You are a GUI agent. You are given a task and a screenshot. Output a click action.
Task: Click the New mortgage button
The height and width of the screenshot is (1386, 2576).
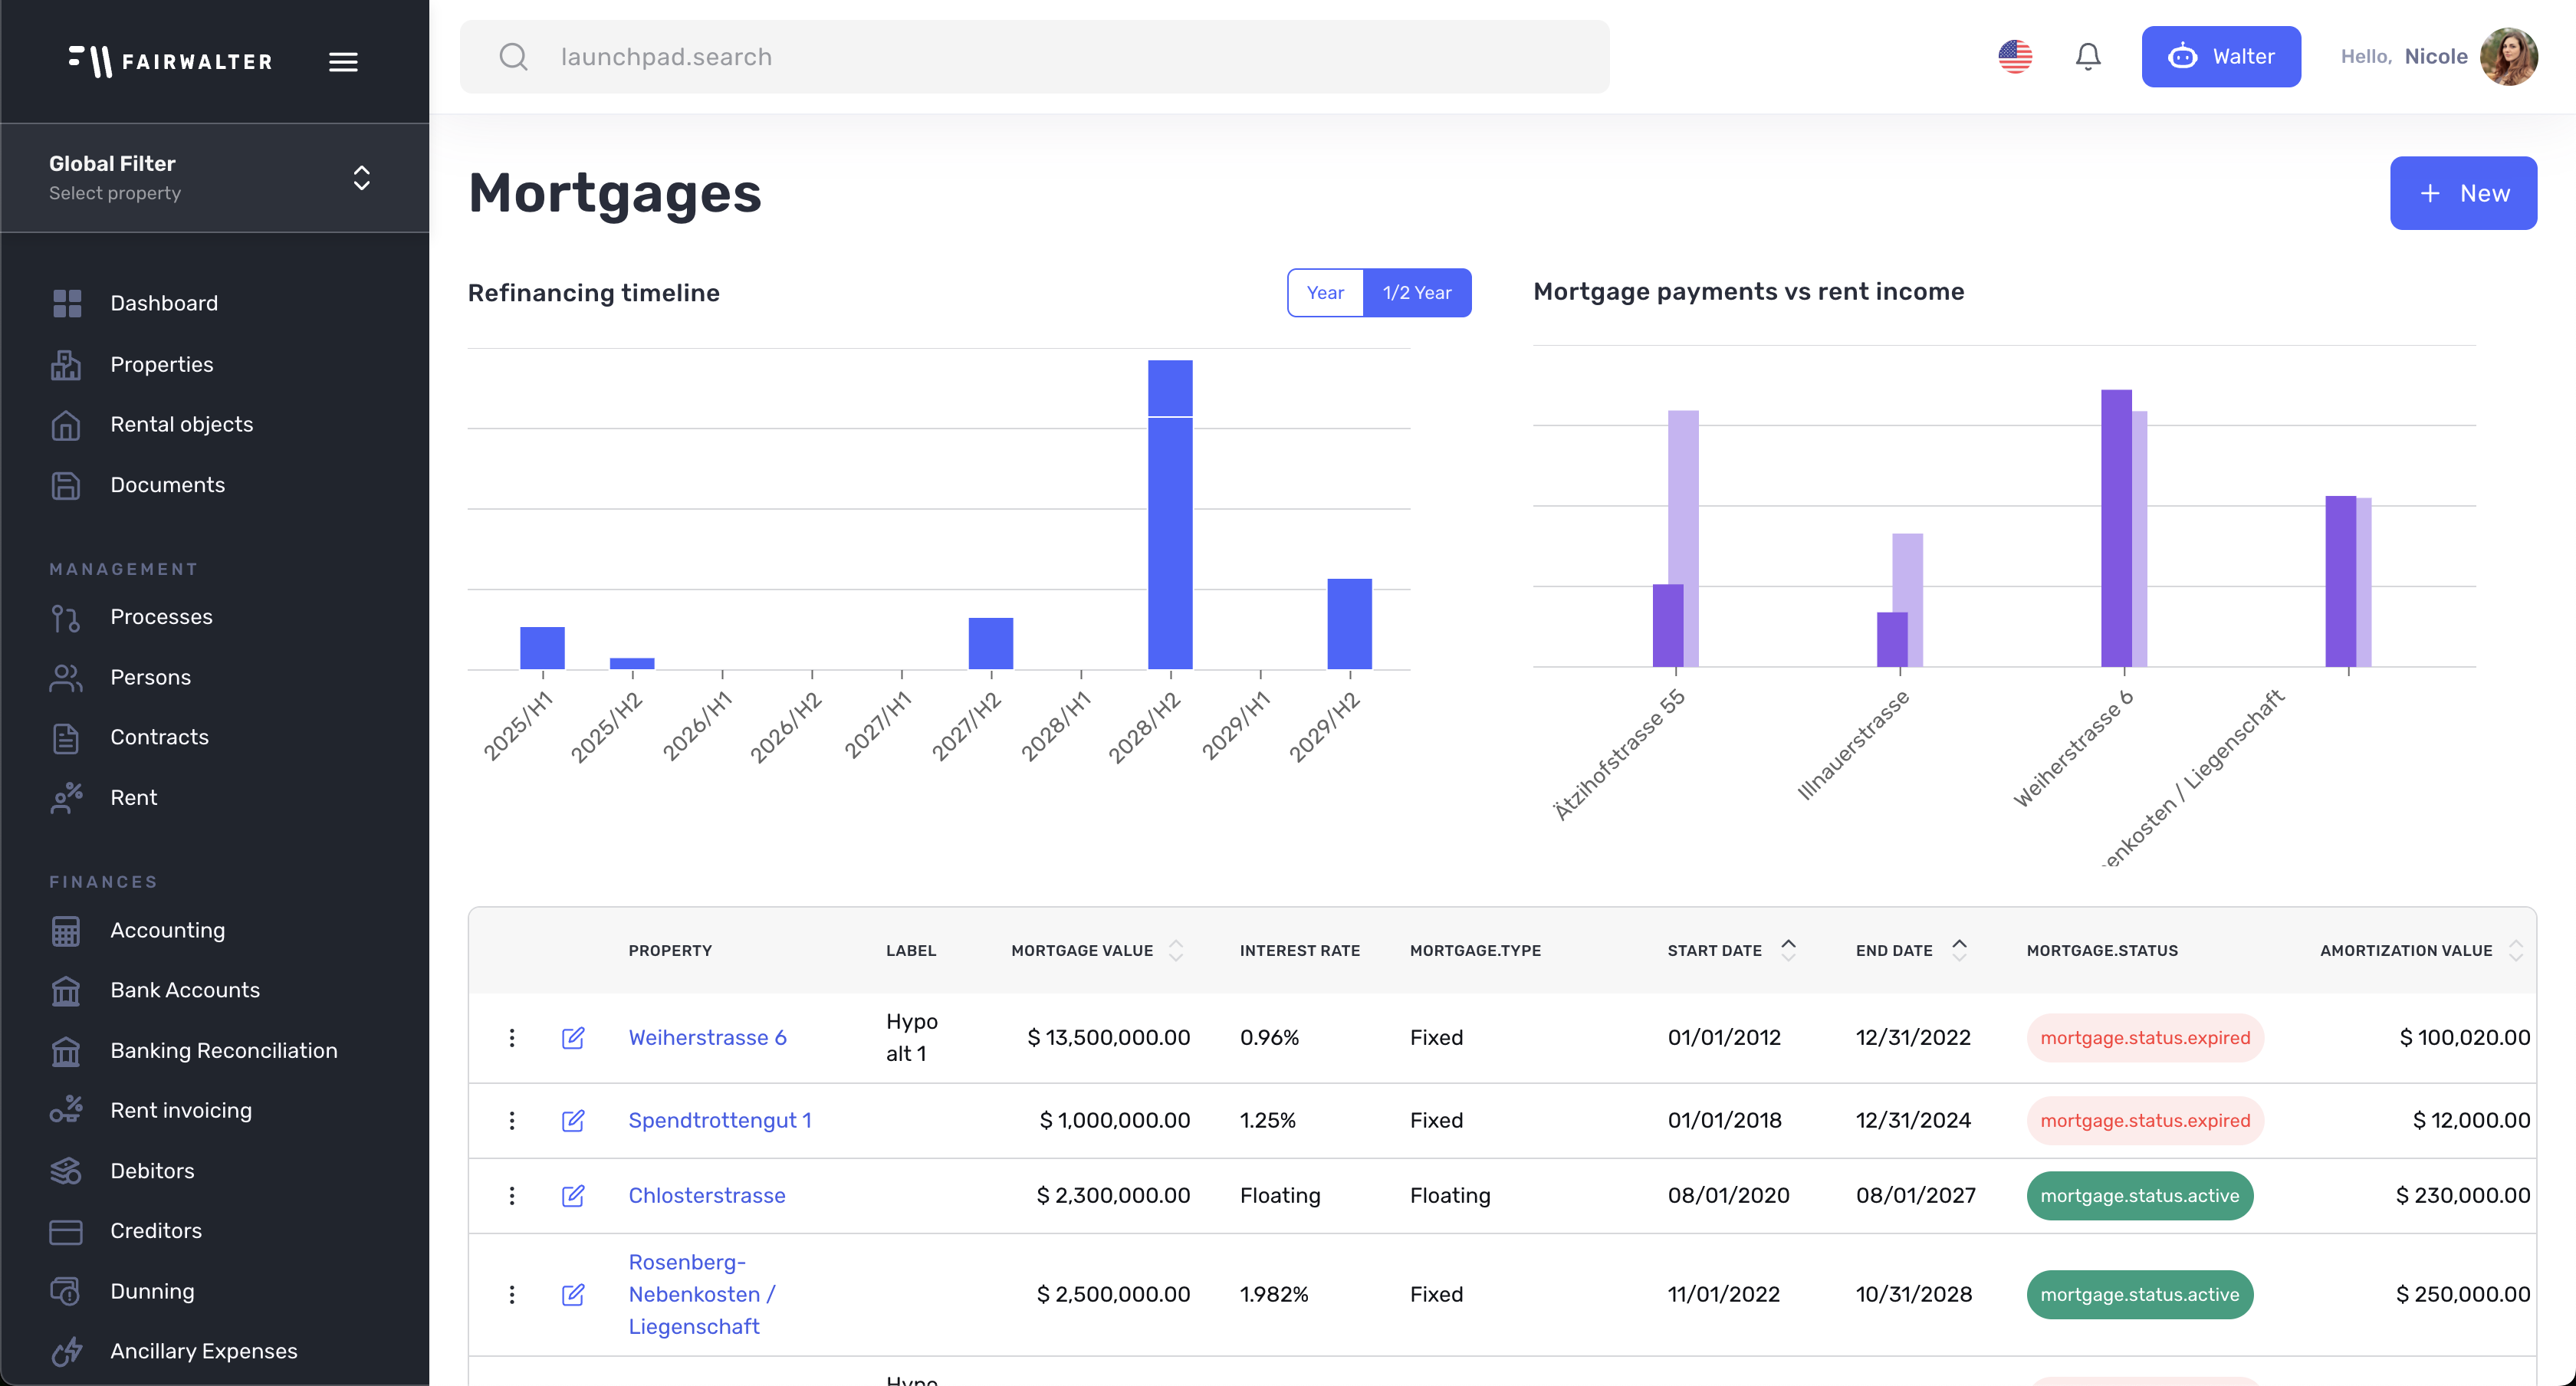click(2462, 193)
